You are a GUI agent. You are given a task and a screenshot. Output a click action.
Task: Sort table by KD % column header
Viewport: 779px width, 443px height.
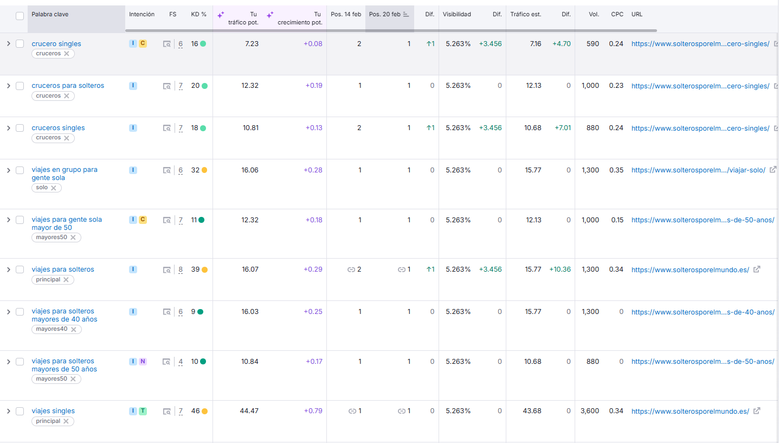click(x=198, y=15)
